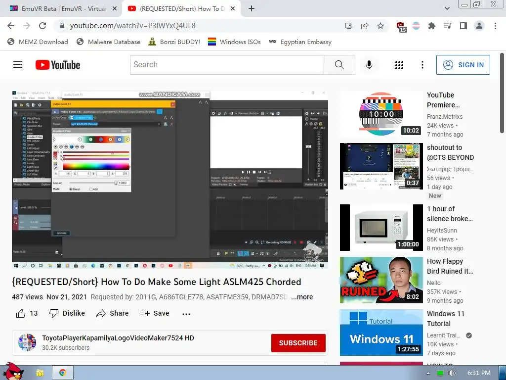Open the 0:37 shoutout video thumbnail
Screen dimensions: 506x380
381,166
